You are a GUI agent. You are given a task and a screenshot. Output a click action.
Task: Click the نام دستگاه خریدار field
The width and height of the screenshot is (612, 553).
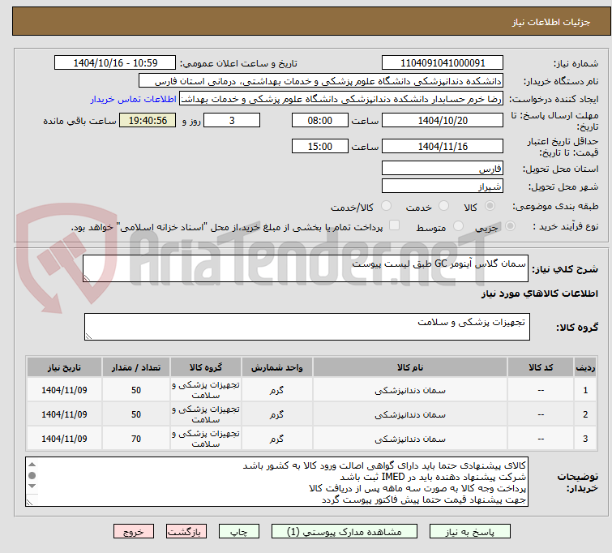[321, 81]
